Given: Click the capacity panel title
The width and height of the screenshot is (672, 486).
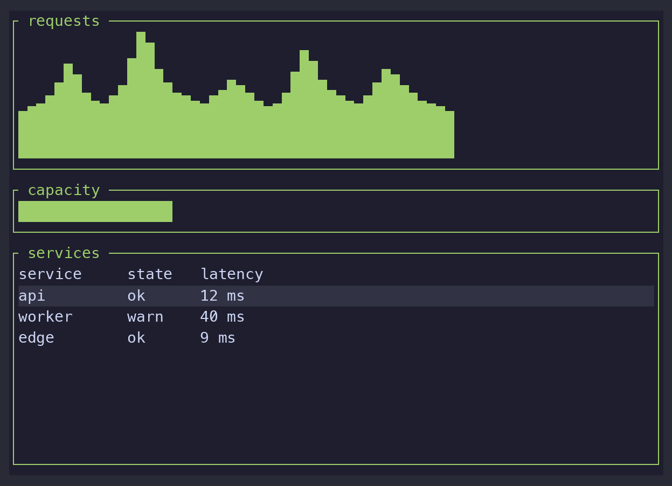Looking at the screenshot, I should pos(64,190).
